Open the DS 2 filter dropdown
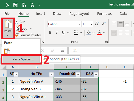The image size is (134, 101). (96, 75)
